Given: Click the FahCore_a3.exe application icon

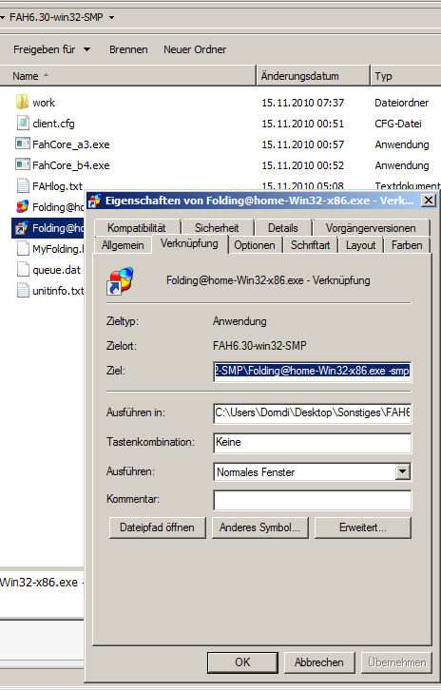Looking at the screenshot, I should [23, 144].
